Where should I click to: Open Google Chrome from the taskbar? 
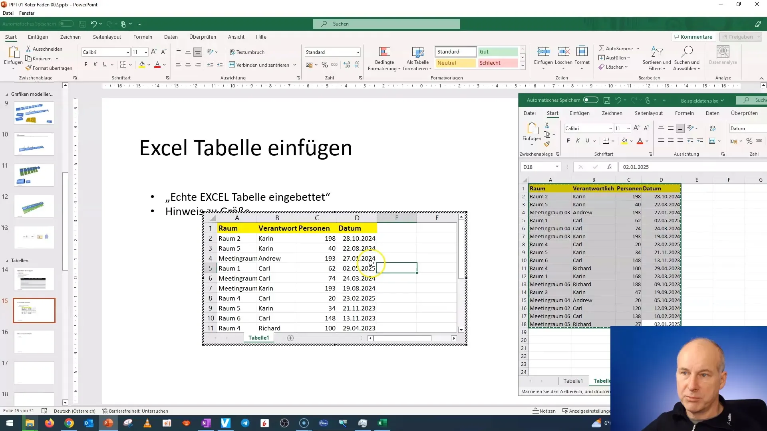click(x=69, y=423)
